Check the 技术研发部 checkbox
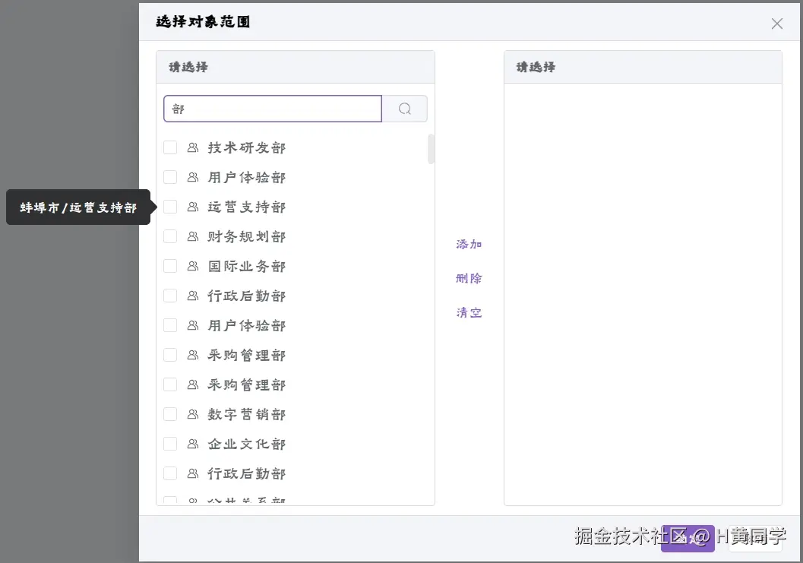Screen dimensions: 803x563 (x=170, y=147)
